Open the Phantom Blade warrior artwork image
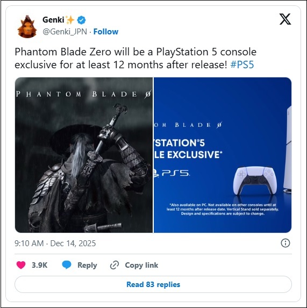Image resolution: width=307 pixels, height=308 pixels. (84, 155)
